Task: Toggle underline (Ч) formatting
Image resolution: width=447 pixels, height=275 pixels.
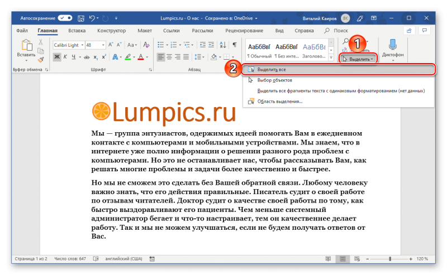Action: pyautogui.click(x=74, y=57)
